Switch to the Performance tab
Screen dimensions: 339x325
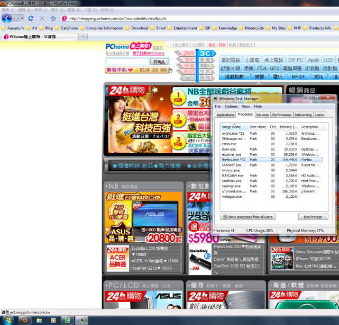(281, 115)
